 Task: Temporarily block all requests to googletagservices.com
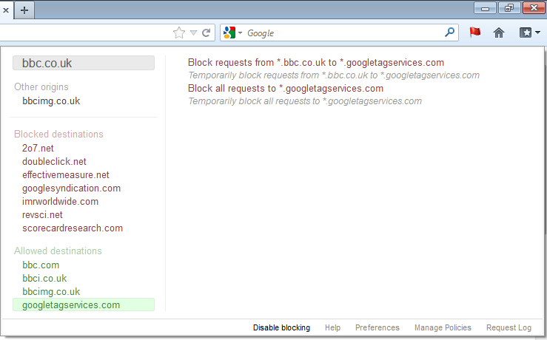[304, 101]
